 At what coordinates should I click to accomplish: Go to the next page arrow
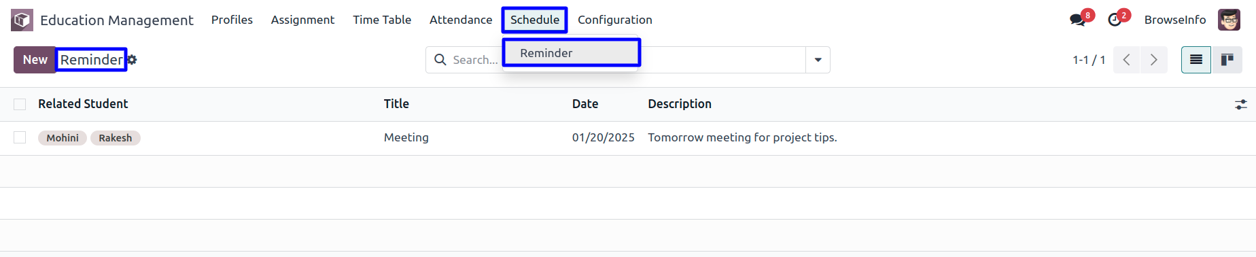click(1153, 60)
